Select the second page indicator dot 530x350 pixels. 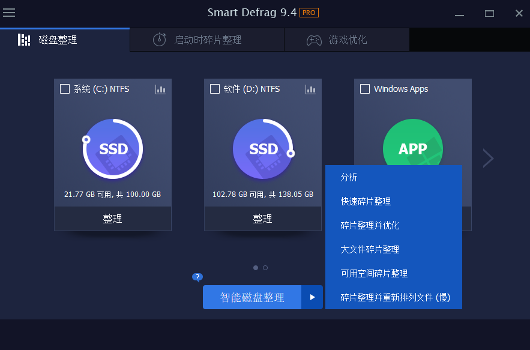[265, 268]
